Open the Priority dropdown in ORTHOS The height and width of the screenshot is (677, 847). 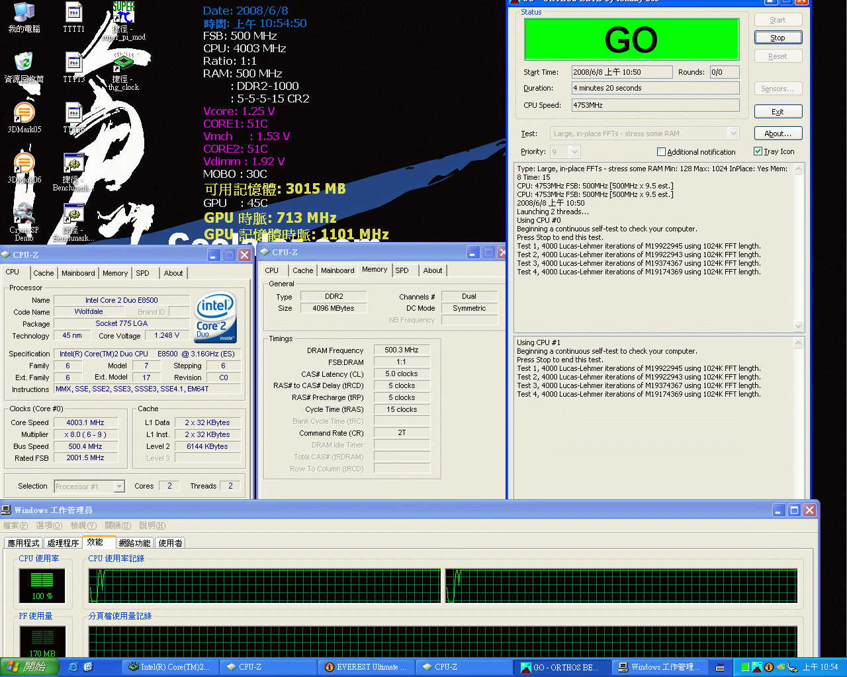[x=574, y=152]
